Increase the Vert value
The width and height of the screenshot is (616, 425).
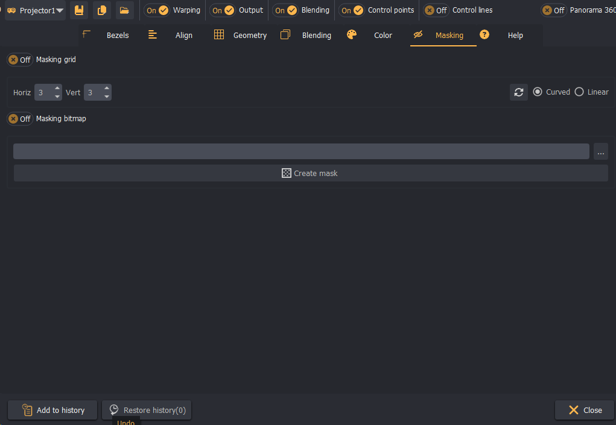[107, 88]
